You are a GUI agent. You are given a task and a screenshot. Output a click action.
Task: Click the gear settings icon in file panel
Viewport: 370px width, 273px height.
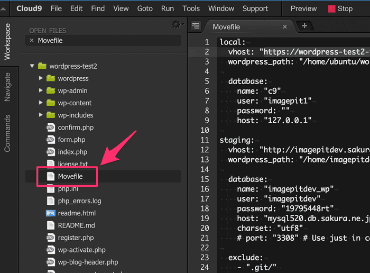click(x=177, y=25)
